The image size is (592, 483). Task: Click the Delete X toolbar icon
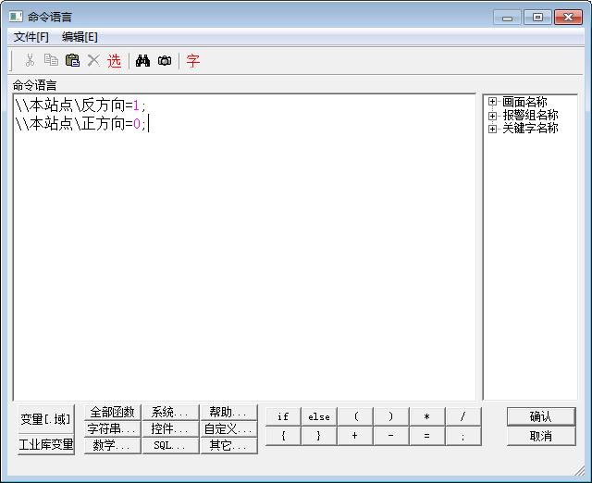(93, 60)
